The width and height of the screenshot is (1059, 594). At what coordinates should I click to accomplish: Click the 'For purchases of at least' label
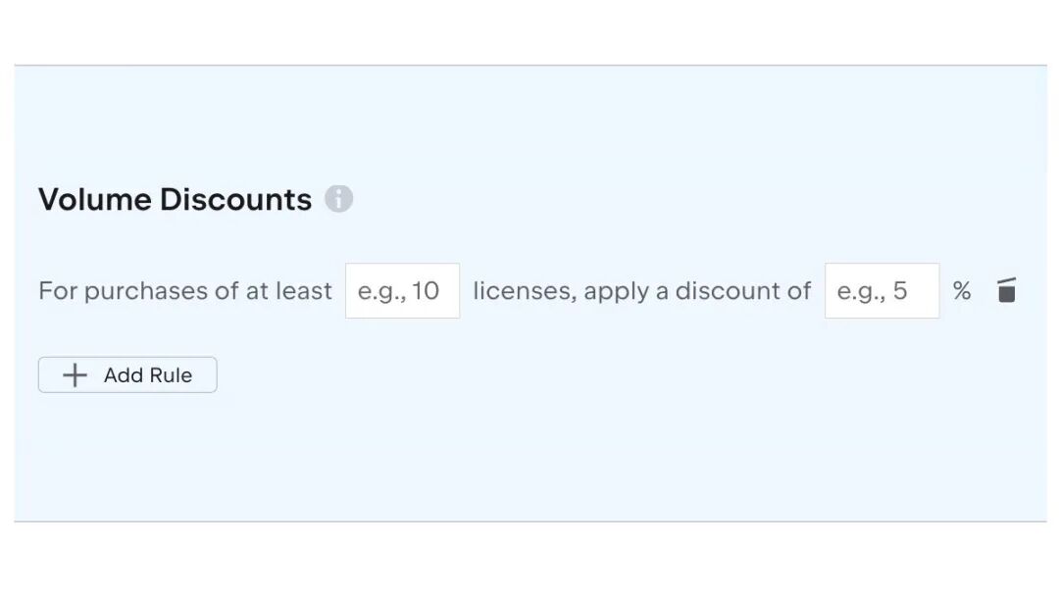[x=185, y=291]
